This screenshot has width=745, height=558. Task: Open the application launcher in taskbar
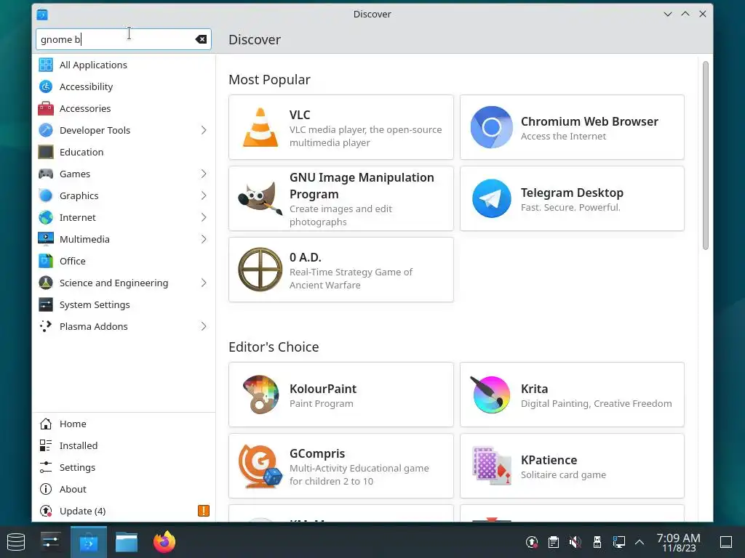16,542
